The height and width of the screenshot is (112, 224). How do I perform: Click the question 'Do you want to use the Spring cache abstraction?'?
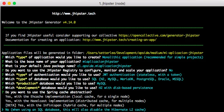[49, 92]
